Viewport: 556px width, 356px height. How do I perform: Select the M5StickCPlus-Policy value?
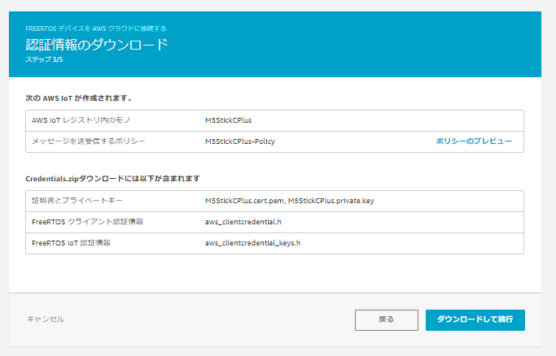click(240, 141)
